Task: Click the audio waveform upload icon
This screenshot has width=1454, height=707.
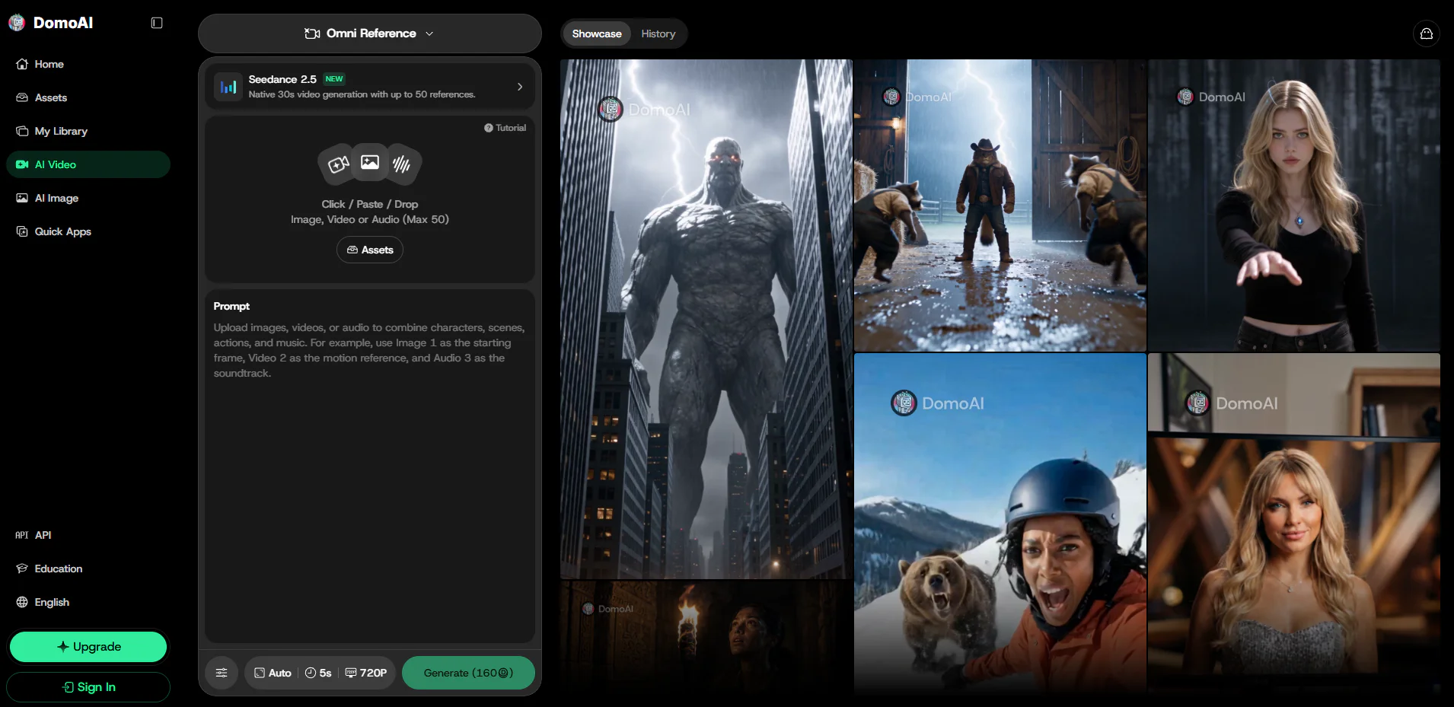Action: (402, 164)
